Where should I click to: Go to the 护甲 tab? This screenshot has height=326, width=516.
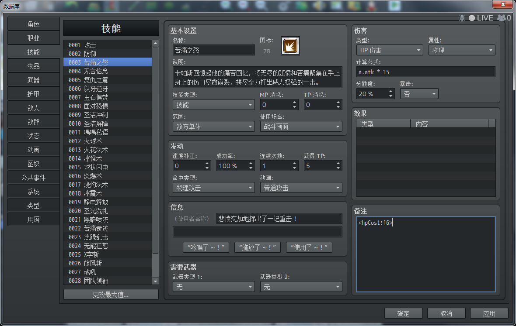(x=33, y=94)
